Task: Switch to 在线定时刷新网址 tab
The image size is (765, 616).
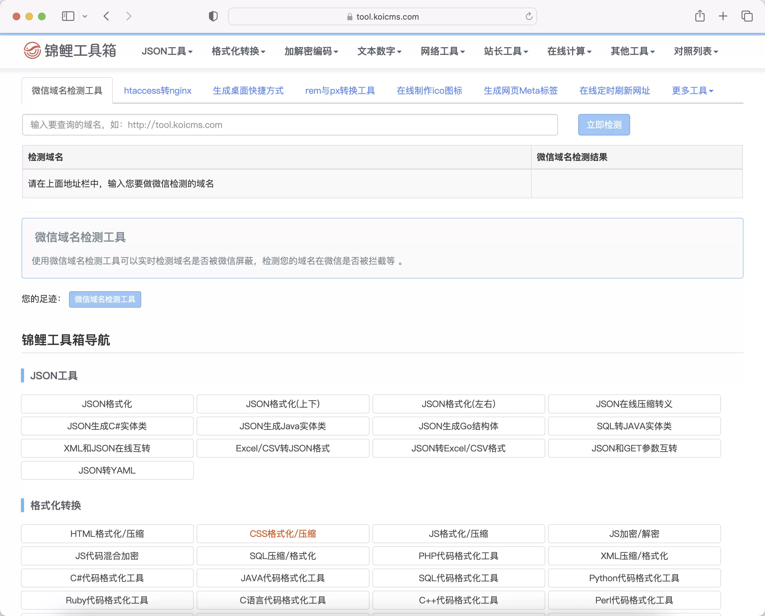Action: click(615, 91)
